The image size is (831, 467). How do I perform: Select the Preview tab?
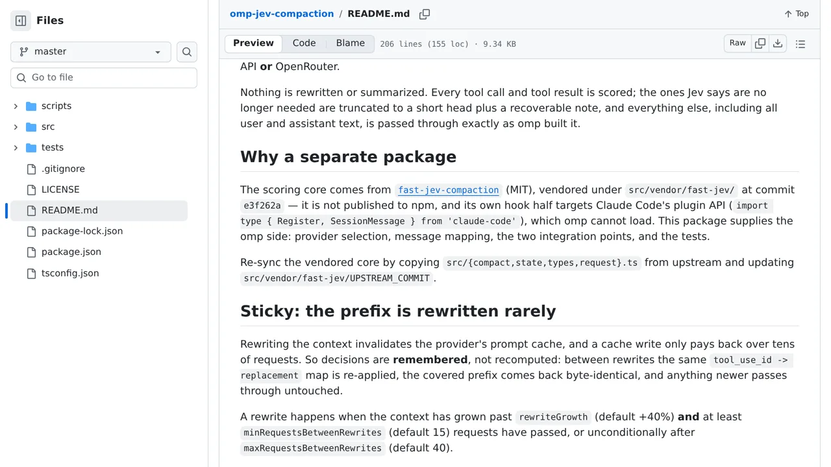pyautogui.click(x=253, y=43)
